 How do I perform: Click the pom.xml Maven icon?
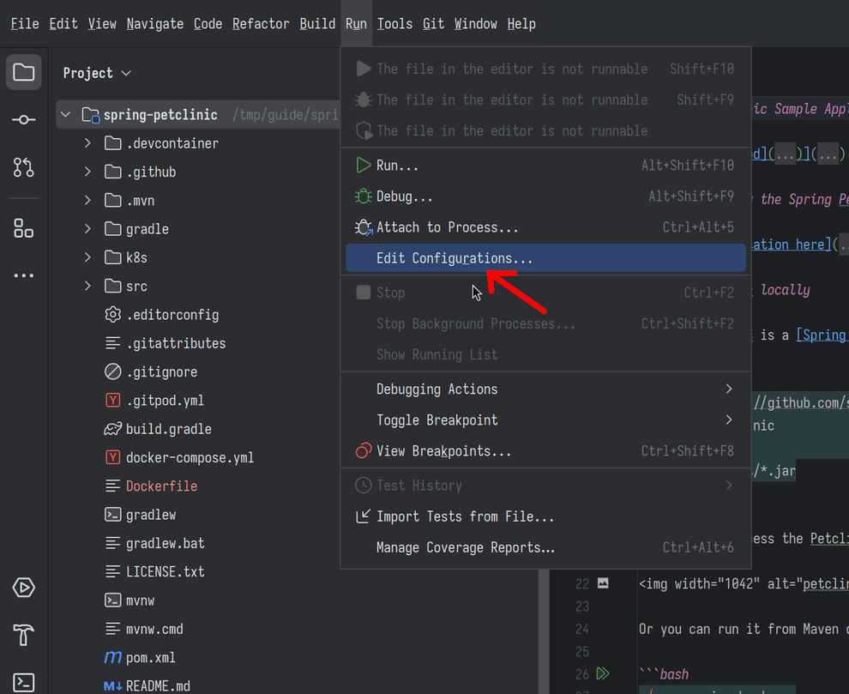pos(112,658)
